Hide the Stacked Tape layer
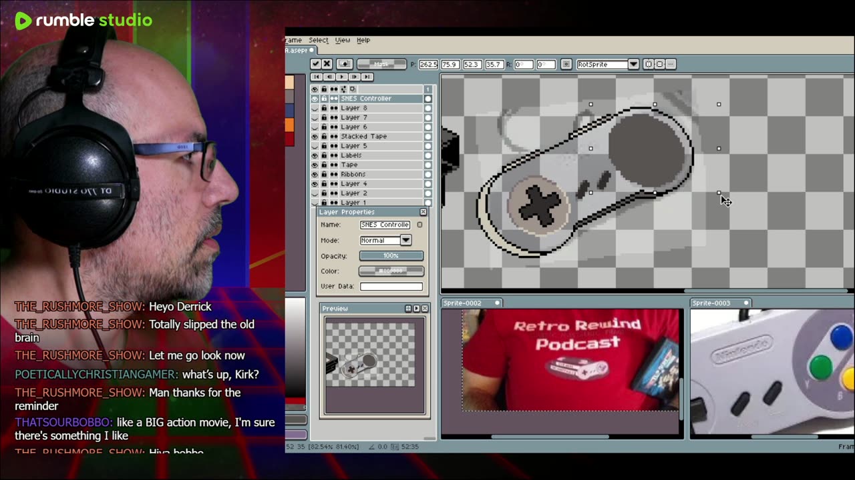Image resolution: width=855 pixels, height=480 pixels. [x=315, y=137]
